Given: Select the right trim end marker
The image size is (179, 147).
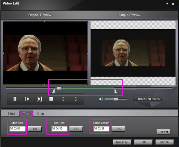Looking at the screenshot, I should [x=116, y=91].
